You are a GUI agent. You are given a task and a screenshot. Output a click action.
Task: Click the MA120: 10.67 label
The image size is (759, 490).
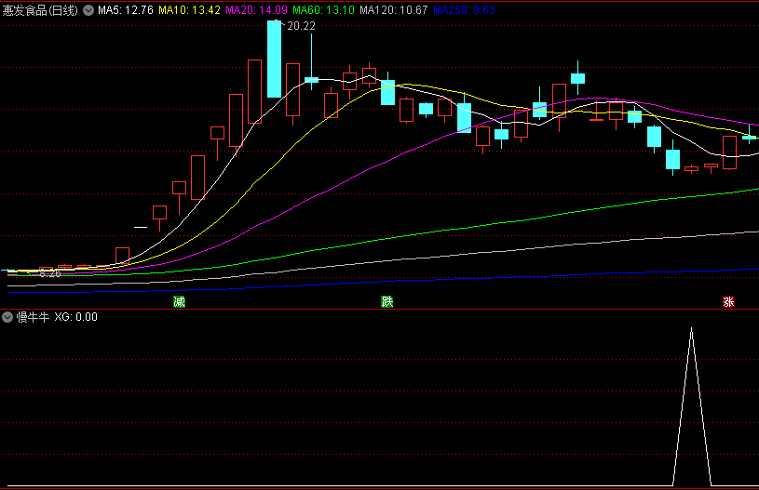pos(394,10)
